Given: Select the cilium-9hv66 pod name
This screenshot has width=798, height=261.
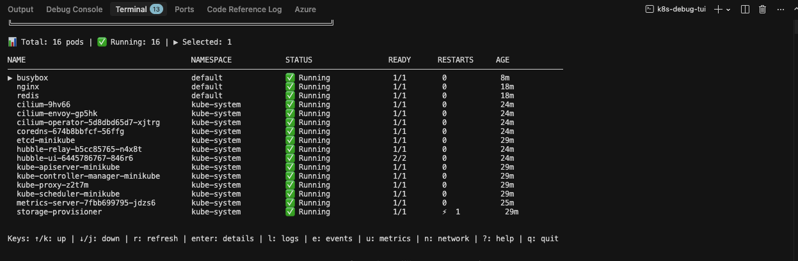Looking at the screenshot, I should [x=44, y=105].
